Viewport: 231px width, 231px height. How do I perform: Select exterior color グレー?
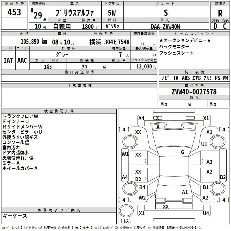[62, 55]
